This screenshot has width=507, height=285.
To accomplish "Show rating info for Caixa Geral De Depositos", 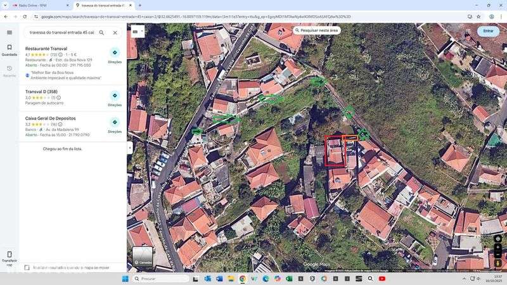I will (60, 124).
